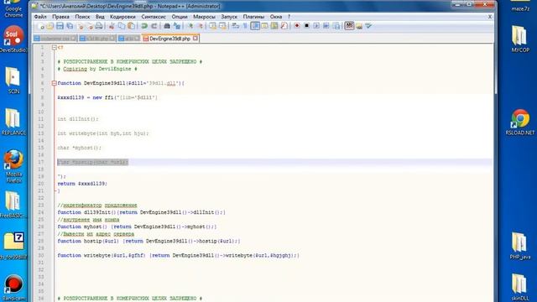Switch to the DevEngine39dll.php tab
The width and height of the screenshot is (537, 302).
click(x=170, y=39)
